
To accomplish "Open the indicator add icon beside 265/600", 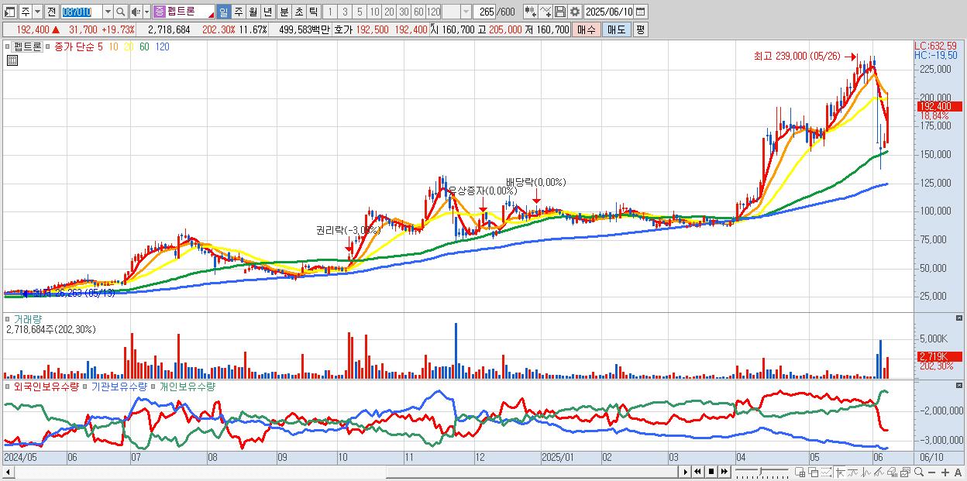I will coord(530,12).
